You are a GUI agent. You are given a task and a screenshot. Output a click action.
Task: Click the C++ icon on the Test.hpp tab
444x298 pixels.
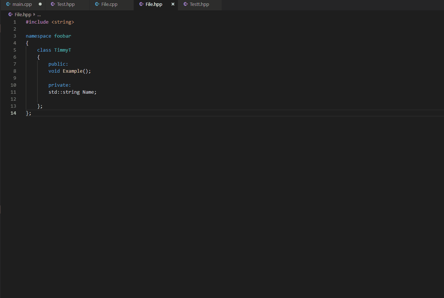[52, 4]
